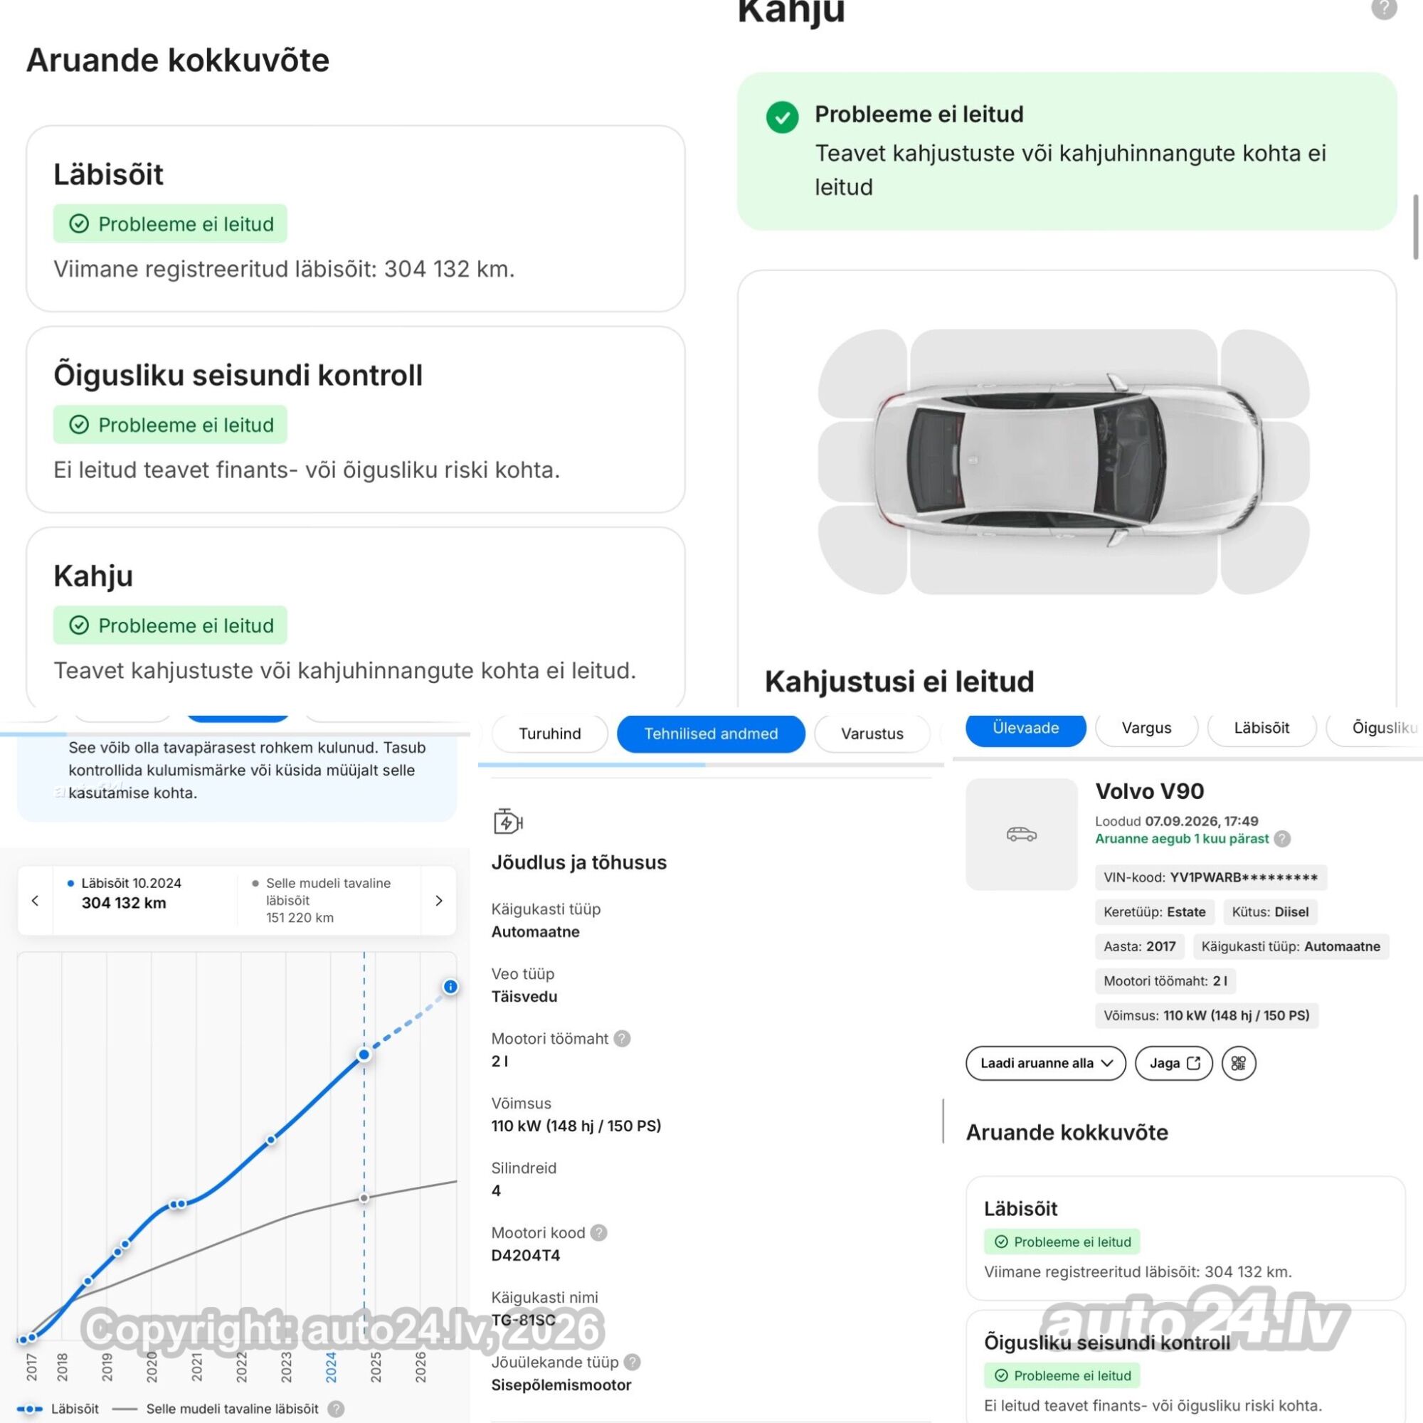Select the Ülevaade tab
Image resolution: width=1423 pixels, height=1423 pixels.
point(1025,728)
